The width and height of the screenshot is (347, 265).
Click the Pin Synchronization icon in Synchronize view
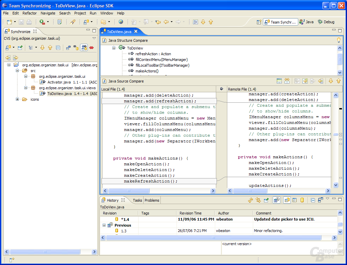[20, 47]
